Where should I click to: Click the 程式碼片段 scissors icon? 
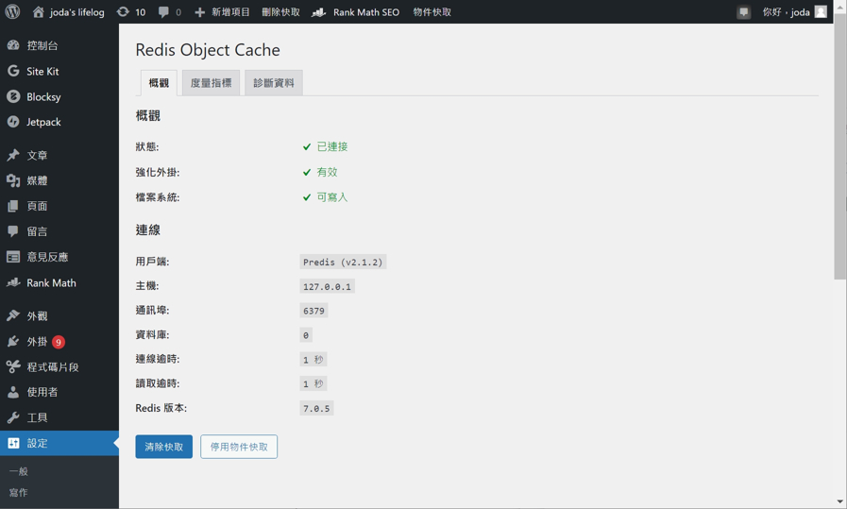coord(13,367)
